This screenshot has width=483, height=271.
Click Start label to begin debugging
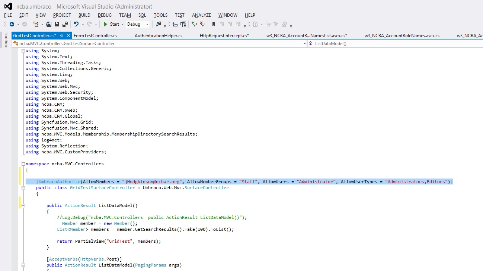(x=115, y=24)
